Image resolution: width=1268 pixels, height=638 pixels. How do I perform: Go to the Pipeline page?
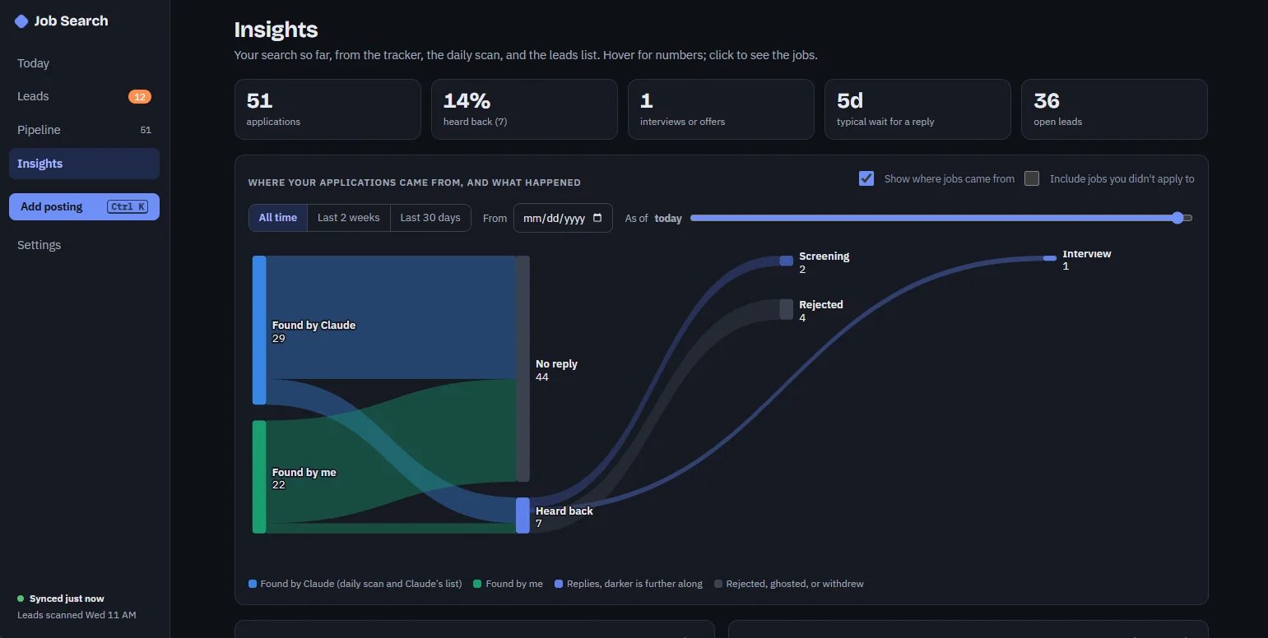84,130
